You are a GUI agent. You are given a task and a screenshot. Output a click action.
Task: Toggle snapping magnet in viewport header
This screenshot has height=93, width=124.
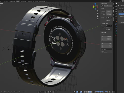[x=49, y=92]
